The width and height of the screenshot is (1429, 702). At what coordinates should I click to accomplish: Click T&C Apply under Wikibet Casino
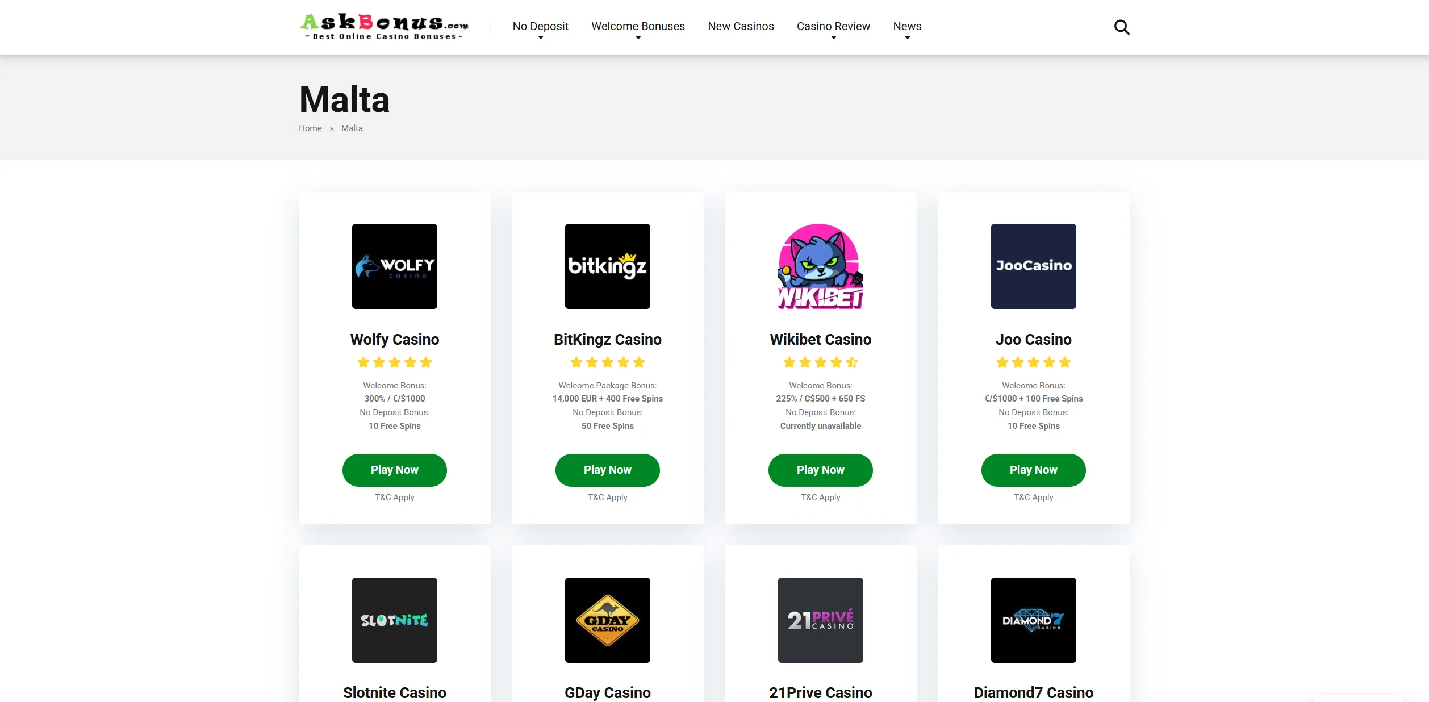821,498
